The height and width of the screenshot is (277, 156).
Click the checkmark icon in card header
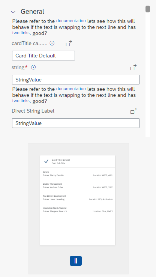point(46,161)
